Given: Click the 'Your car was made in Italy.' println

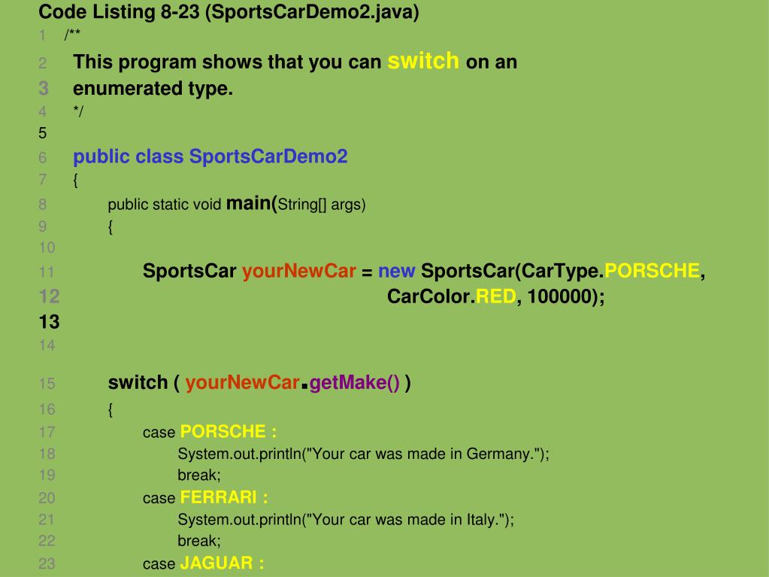Looking at the screenshot, I should (x=346, y=520).
